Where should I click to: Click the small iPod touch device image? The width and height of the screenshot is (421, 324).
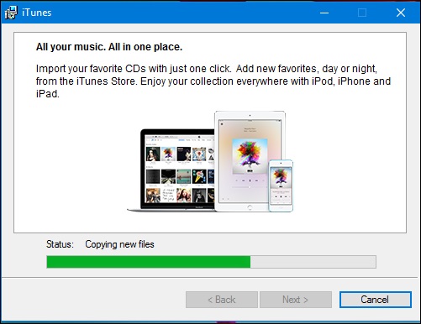coord(281,186)
